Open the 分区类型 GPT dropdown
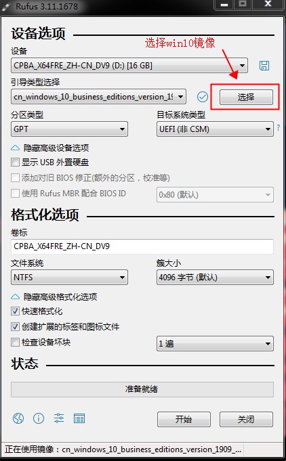This screenshot has width=286, height=461. click(69, 129)
